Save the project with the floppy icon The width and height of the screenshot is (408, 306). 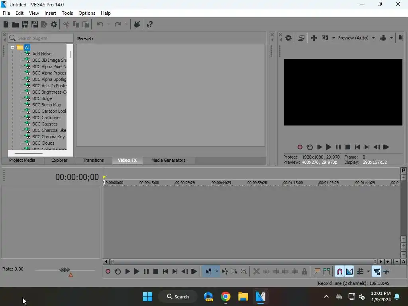25,24
